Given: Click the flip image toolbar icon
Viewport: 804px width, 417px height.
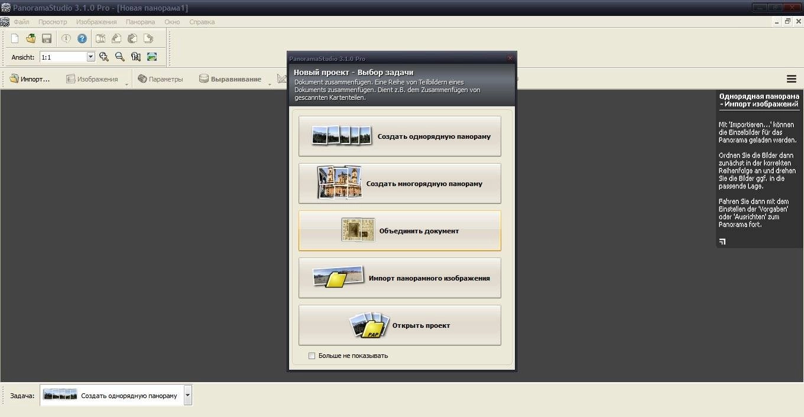Looking at the screenshot, I should click(x=101, y=38).
